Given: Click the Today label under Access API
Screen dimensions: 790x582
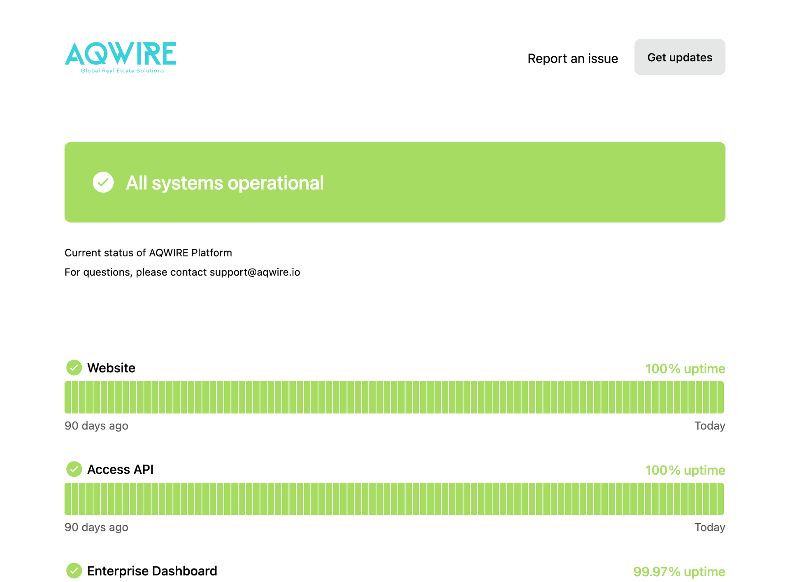Looking at the screenshot, I should click(x=709, y=527).
